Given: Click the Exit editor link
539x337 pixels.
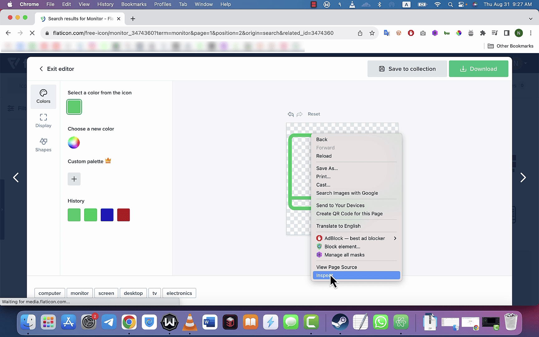Looking at the screenshot, I should click(57, 69).
